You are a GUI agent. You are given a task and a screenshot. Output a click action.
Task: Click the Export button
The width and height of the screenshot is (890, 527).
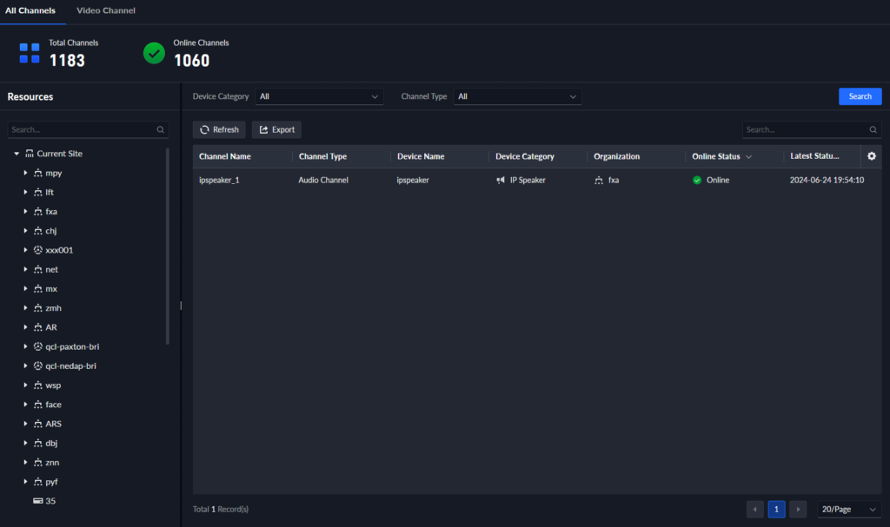(x=276, y=129)
